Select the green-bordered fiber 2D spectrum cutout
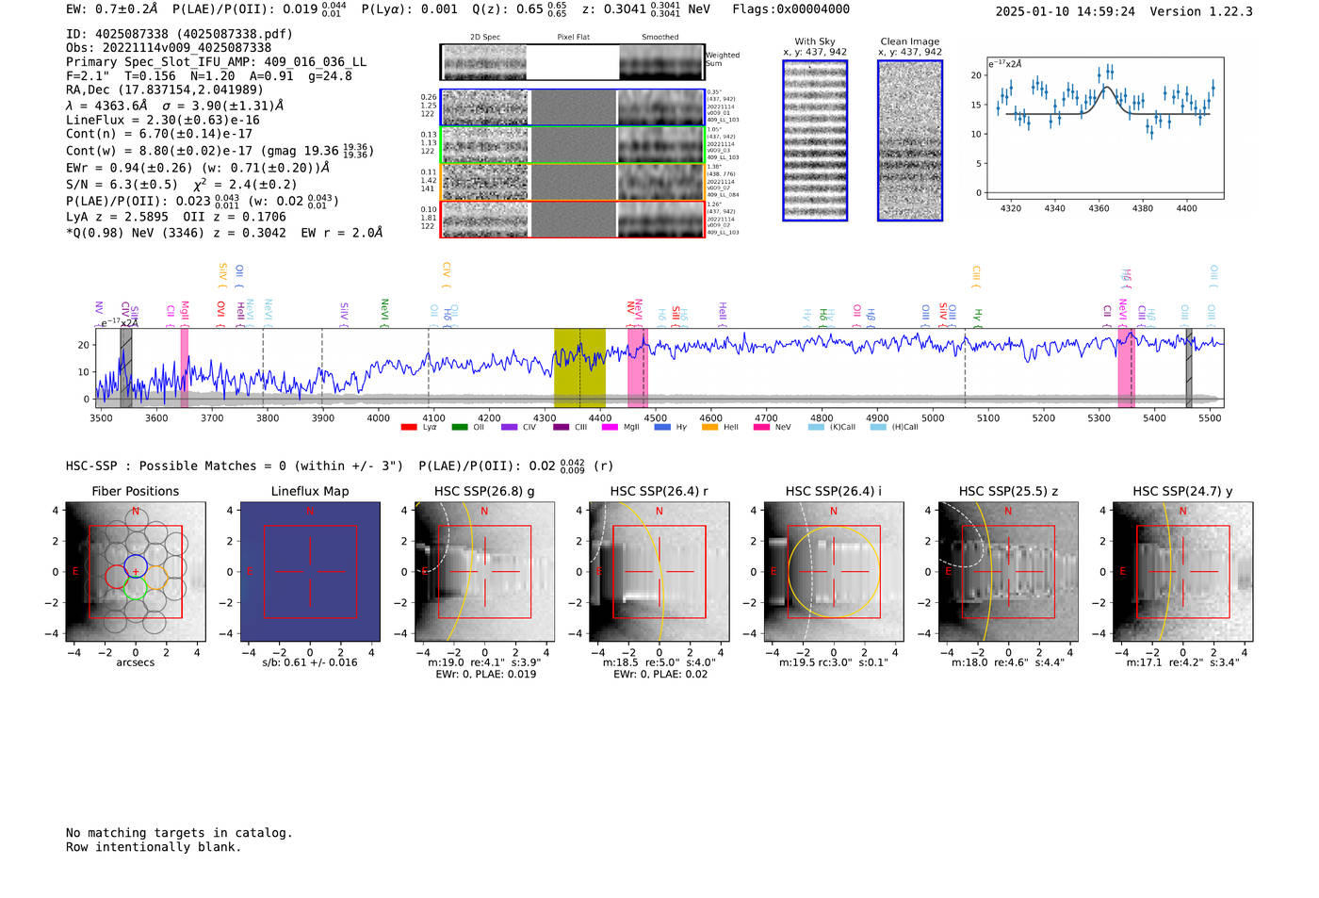The width and height of the screenshot is (1319, 898). click(x=573, y=145)
